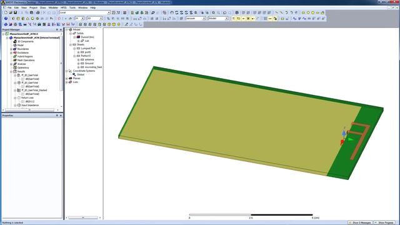Collapse the Sheets node in model tree
Screen dimensions: 400x225
(71, 44)
